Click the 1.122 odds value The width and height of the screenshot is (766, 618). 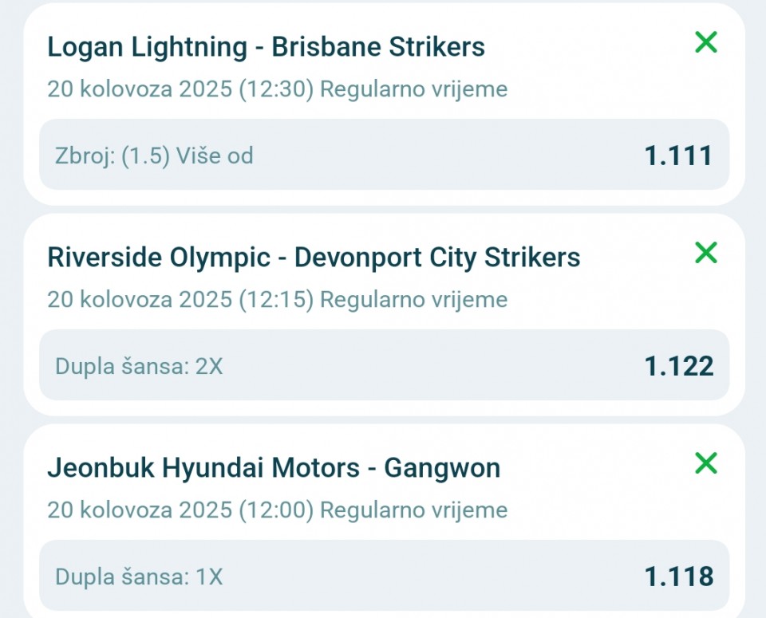click(678, 366)
